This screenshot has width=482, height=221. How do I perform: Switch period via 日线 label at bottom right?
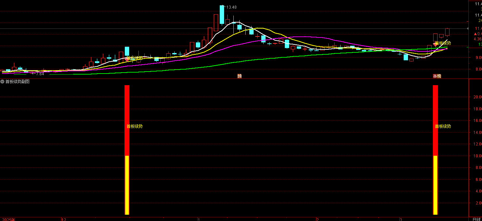476,219
